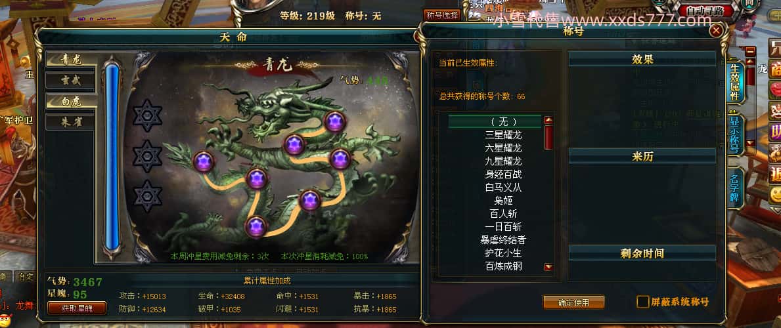
Task: Open the 名字牌 side tab
Action: (x=734, y=188)
